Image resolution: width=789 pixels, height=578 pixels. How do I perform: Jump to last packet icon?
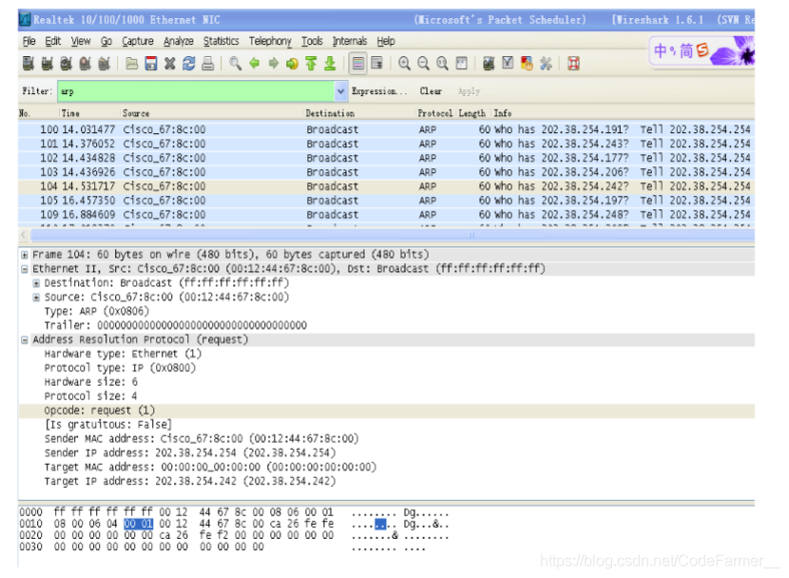click(330, 64)
